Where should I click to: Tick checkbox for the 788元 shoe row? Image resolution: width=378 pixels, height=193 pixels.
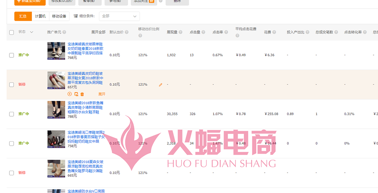[x=12, y=114]
